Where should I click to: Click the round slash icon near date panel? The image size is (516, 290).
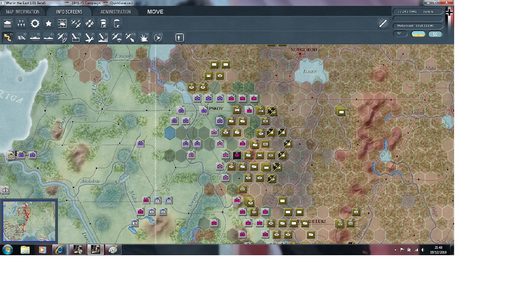pos(383,23)
